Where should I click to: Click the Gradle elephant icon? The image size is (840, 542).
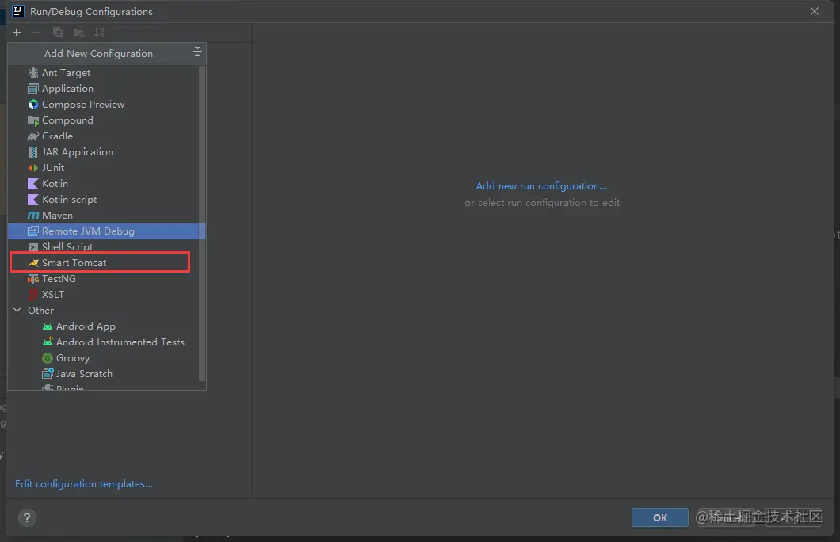pos(33,136)
